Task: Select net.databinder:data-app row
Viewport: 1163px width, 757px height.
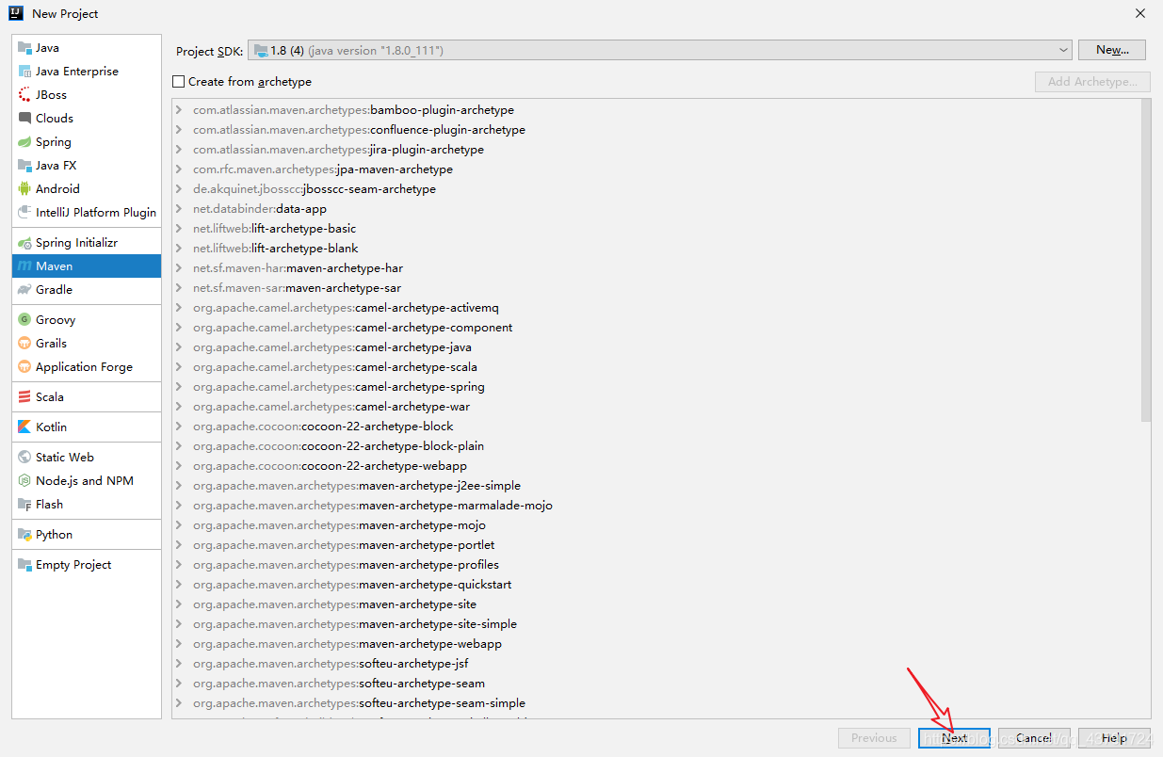Action: 655,209
